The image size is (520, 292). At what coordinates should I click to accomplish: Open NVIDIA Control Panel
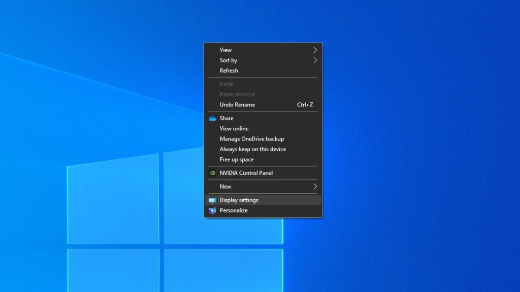[263, 173]
